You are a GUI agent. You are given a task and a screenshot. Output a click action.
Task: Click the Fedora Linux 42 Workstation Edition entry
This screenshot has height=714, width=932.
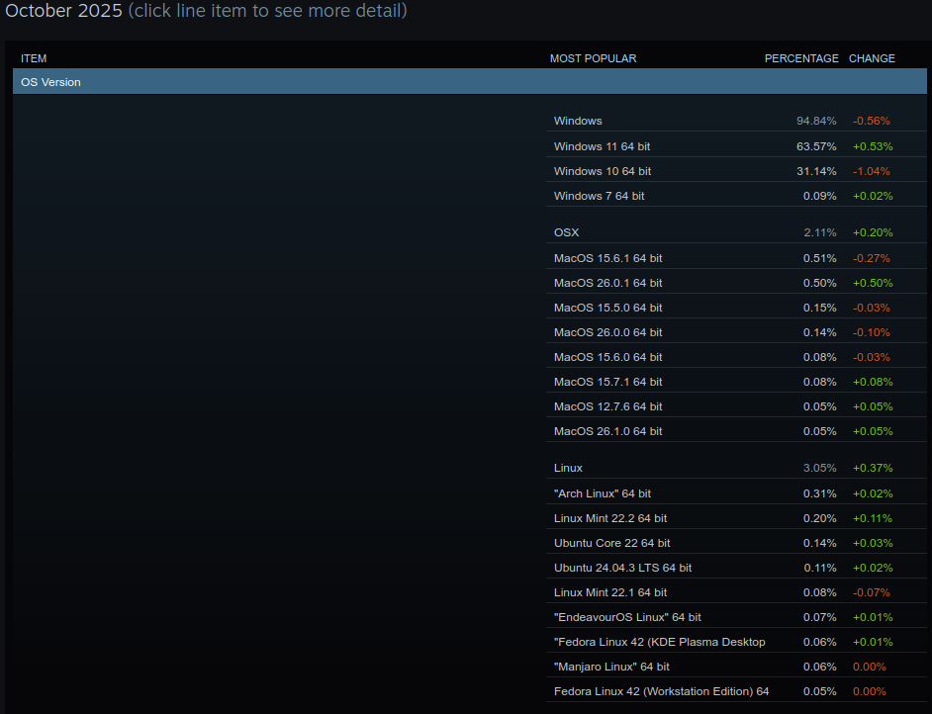tap(736, 691)
